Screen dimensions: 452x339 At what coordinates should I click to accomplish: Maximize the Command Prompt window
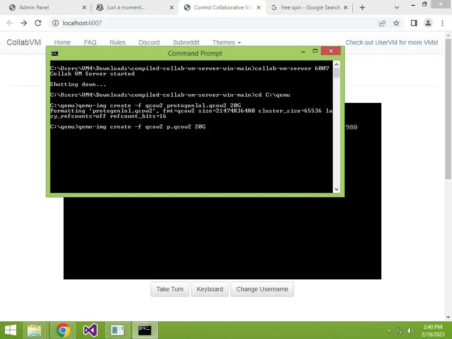coord(315,51)
